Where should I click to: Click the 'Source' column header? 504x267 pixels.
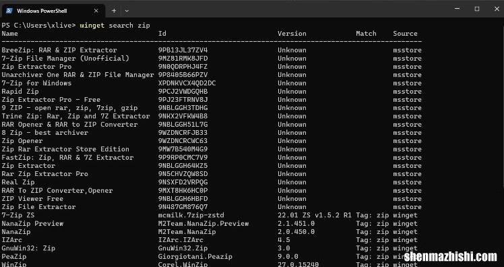coord(405,34)
